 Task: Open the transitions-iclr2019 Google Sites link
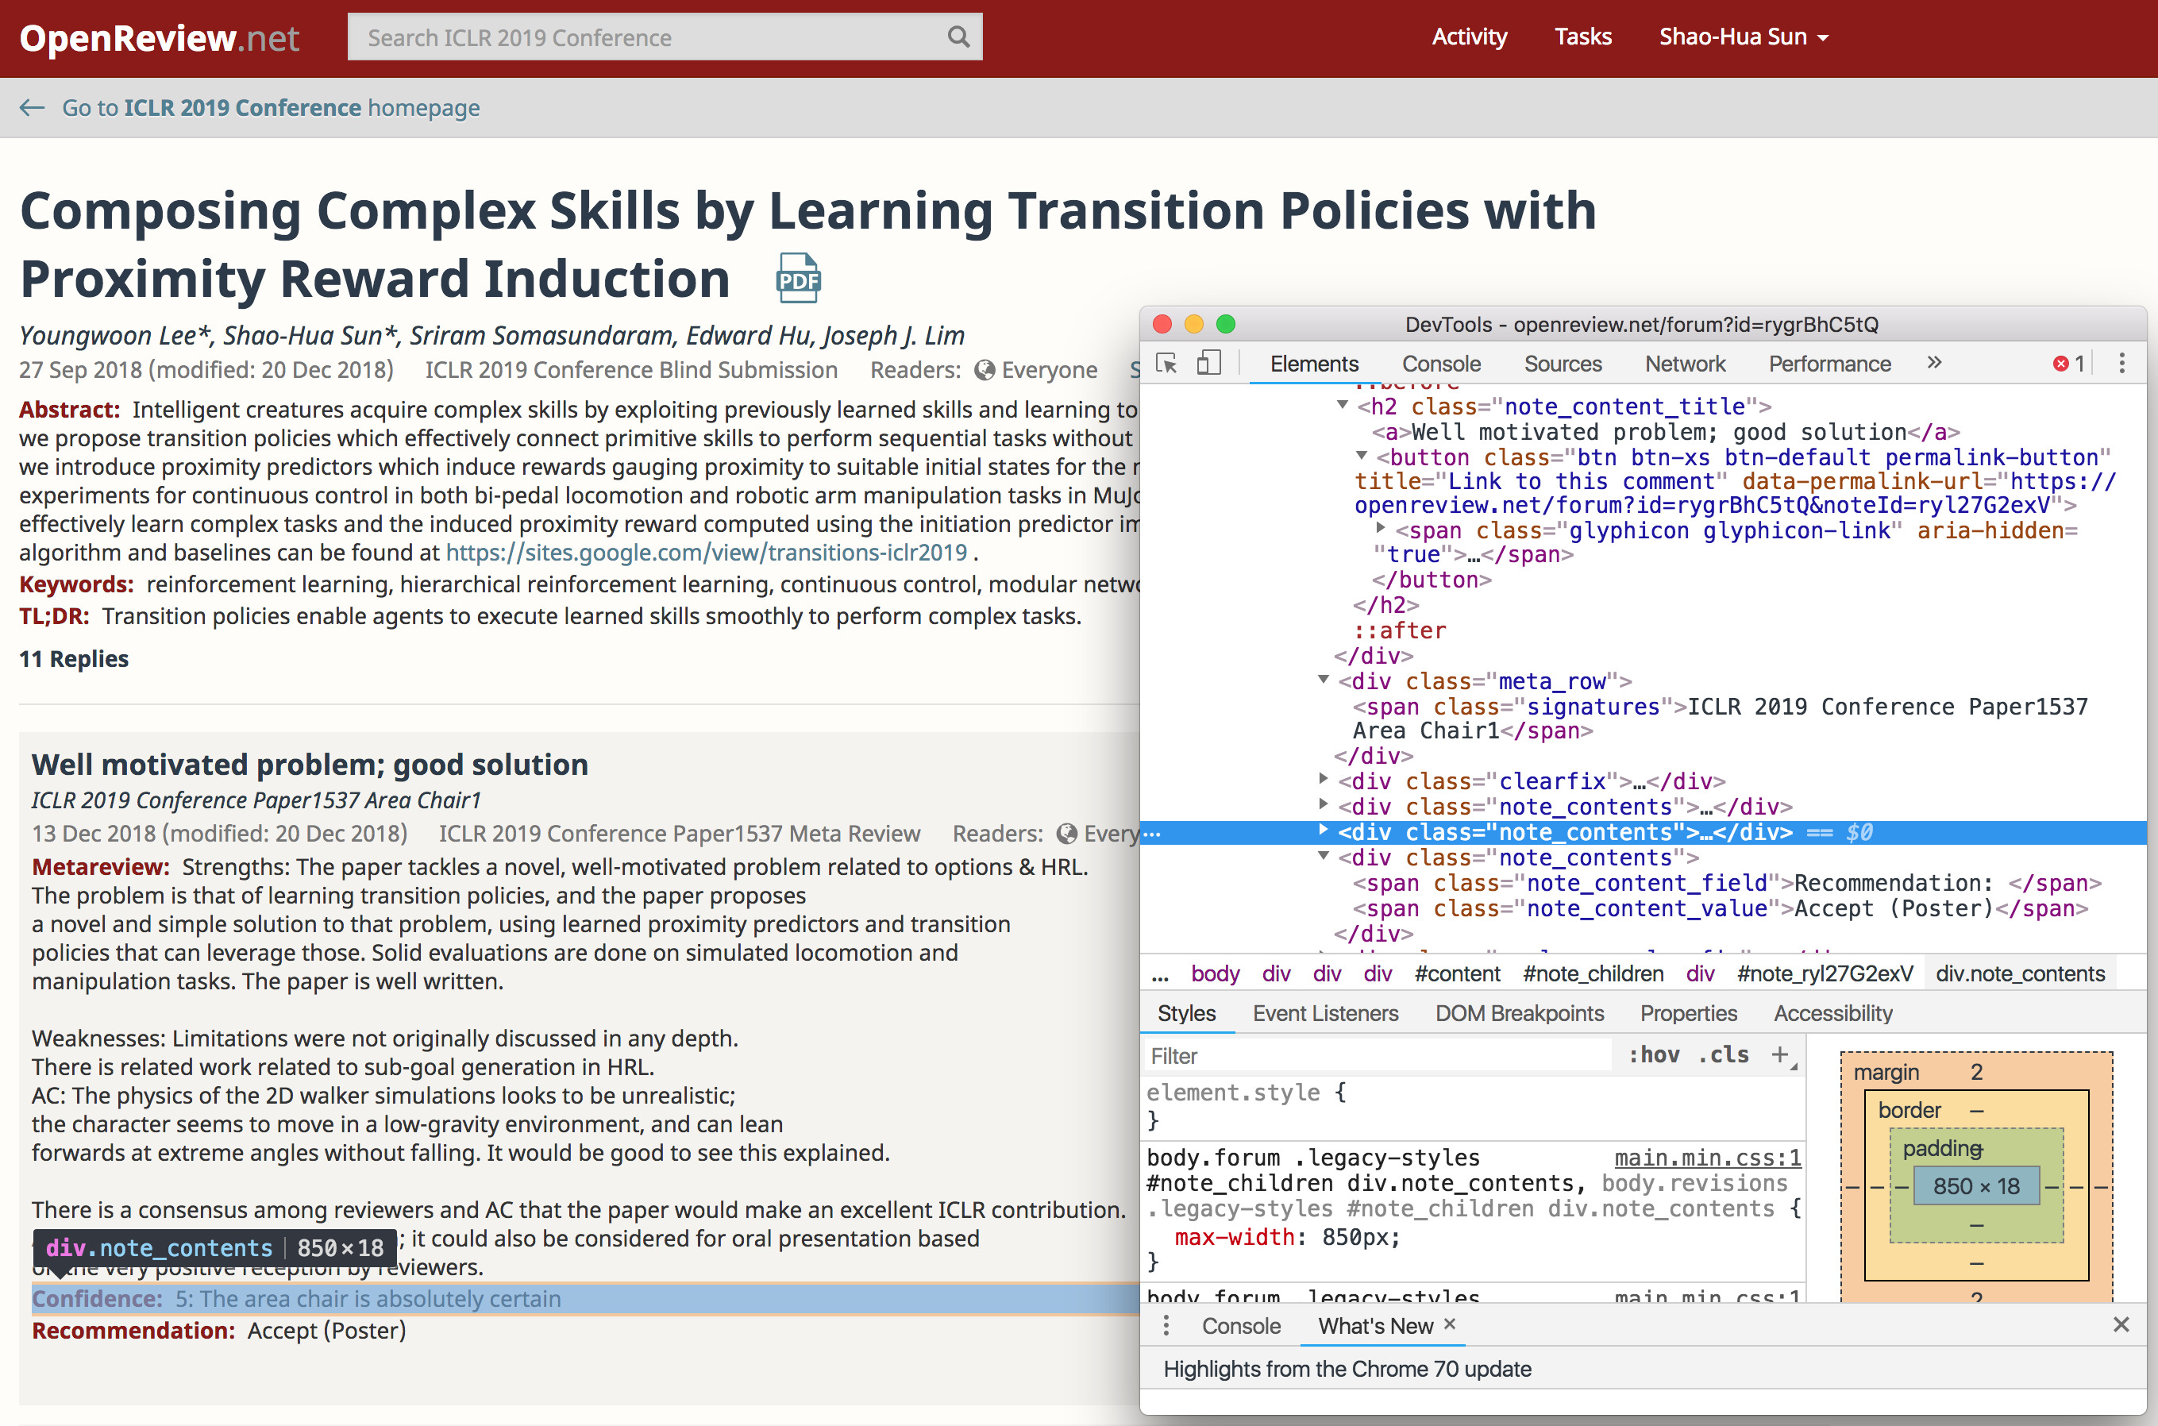pos(706,553)
